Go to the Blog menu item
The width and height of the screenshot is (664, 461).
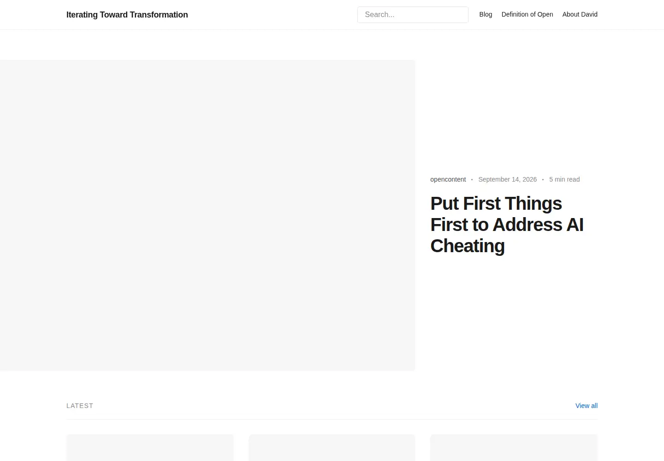pyautogui.click(x=486, y=14)
